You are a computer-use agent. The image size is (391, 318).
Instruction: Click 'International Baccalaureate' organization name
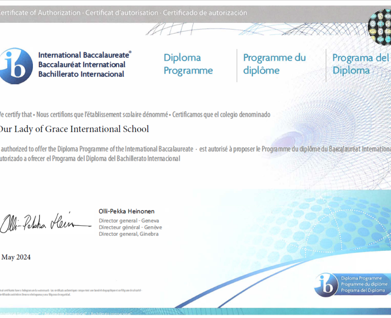[85, 55]
